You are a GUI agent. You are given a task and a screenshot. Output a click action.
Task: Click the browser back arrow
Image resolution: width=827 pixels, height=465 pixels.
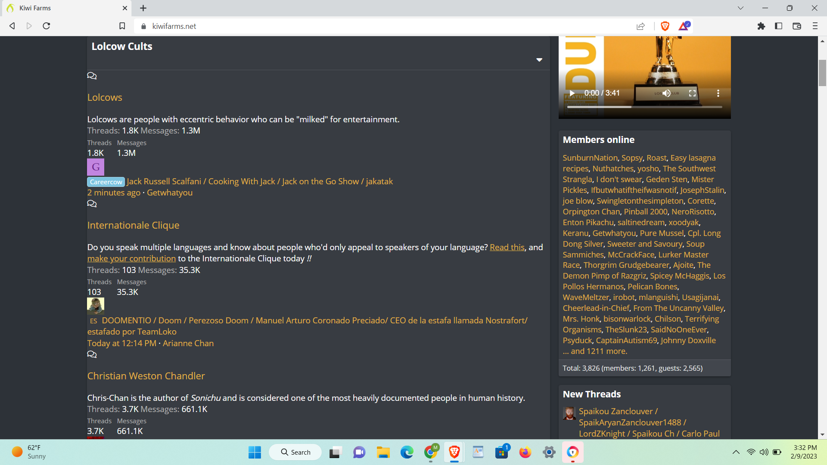12,26
